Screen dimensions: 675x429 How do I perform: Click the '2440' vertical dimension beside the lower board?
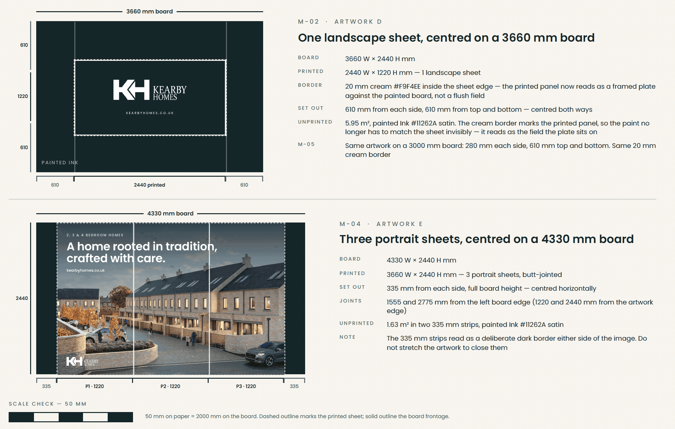(x=22, y=298)
